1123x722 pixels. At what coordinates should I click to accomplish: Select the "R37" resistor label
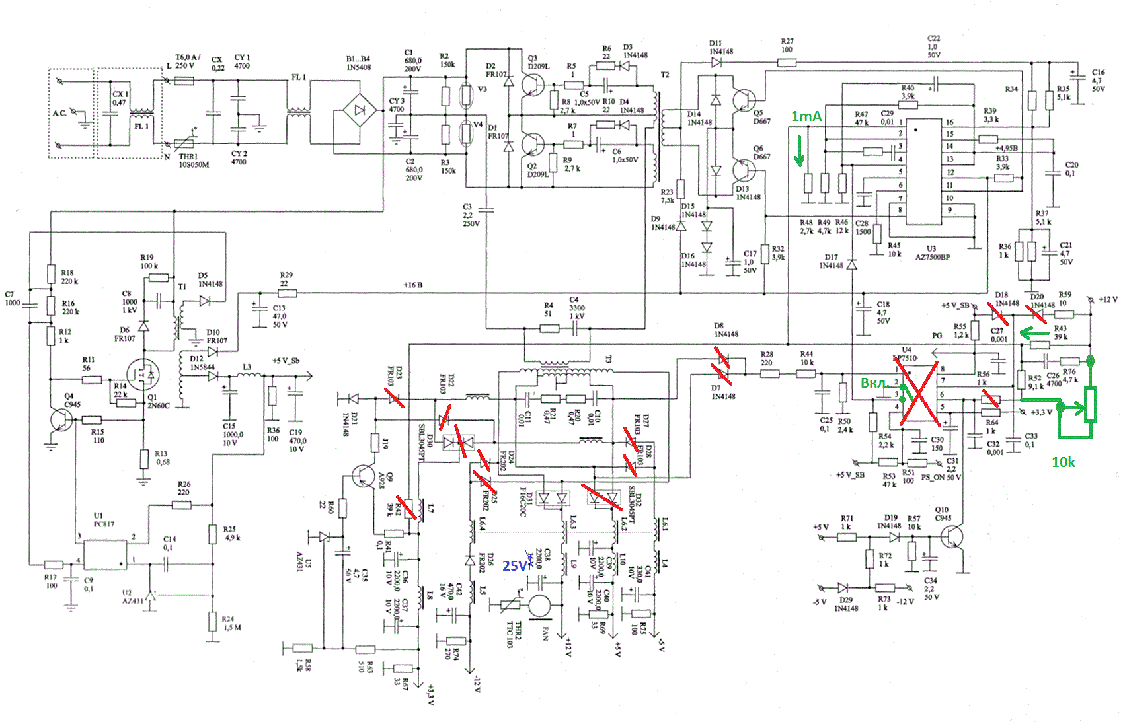coord(1042,213)
